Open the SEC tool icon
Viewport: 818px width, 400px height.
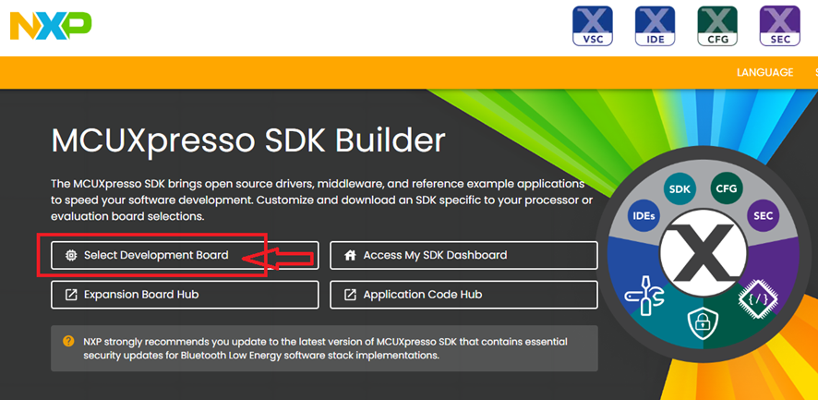coord(780,26)
